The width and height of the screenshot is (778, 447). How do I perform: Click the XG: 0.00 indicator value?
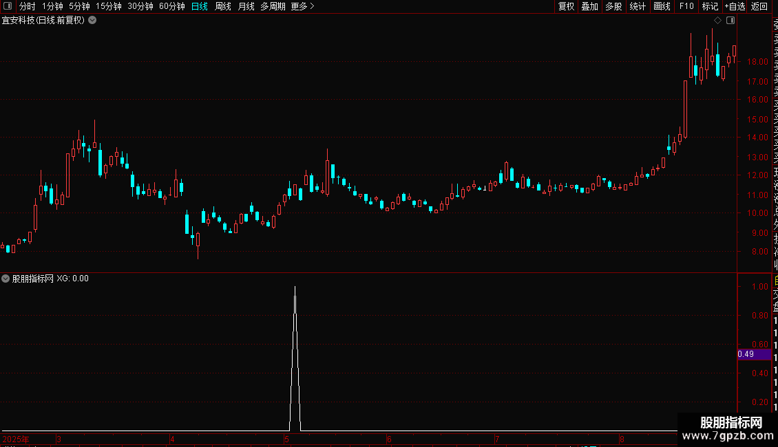pos(72,279)
